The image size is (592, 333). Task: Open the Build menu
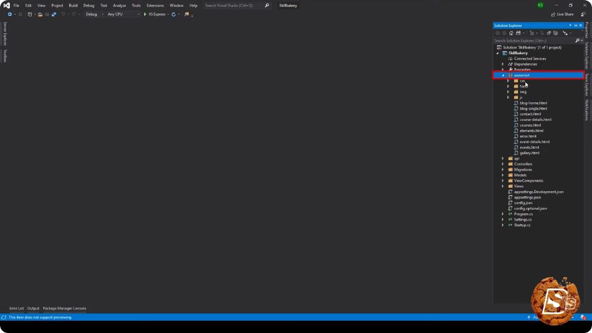[73, 5]
